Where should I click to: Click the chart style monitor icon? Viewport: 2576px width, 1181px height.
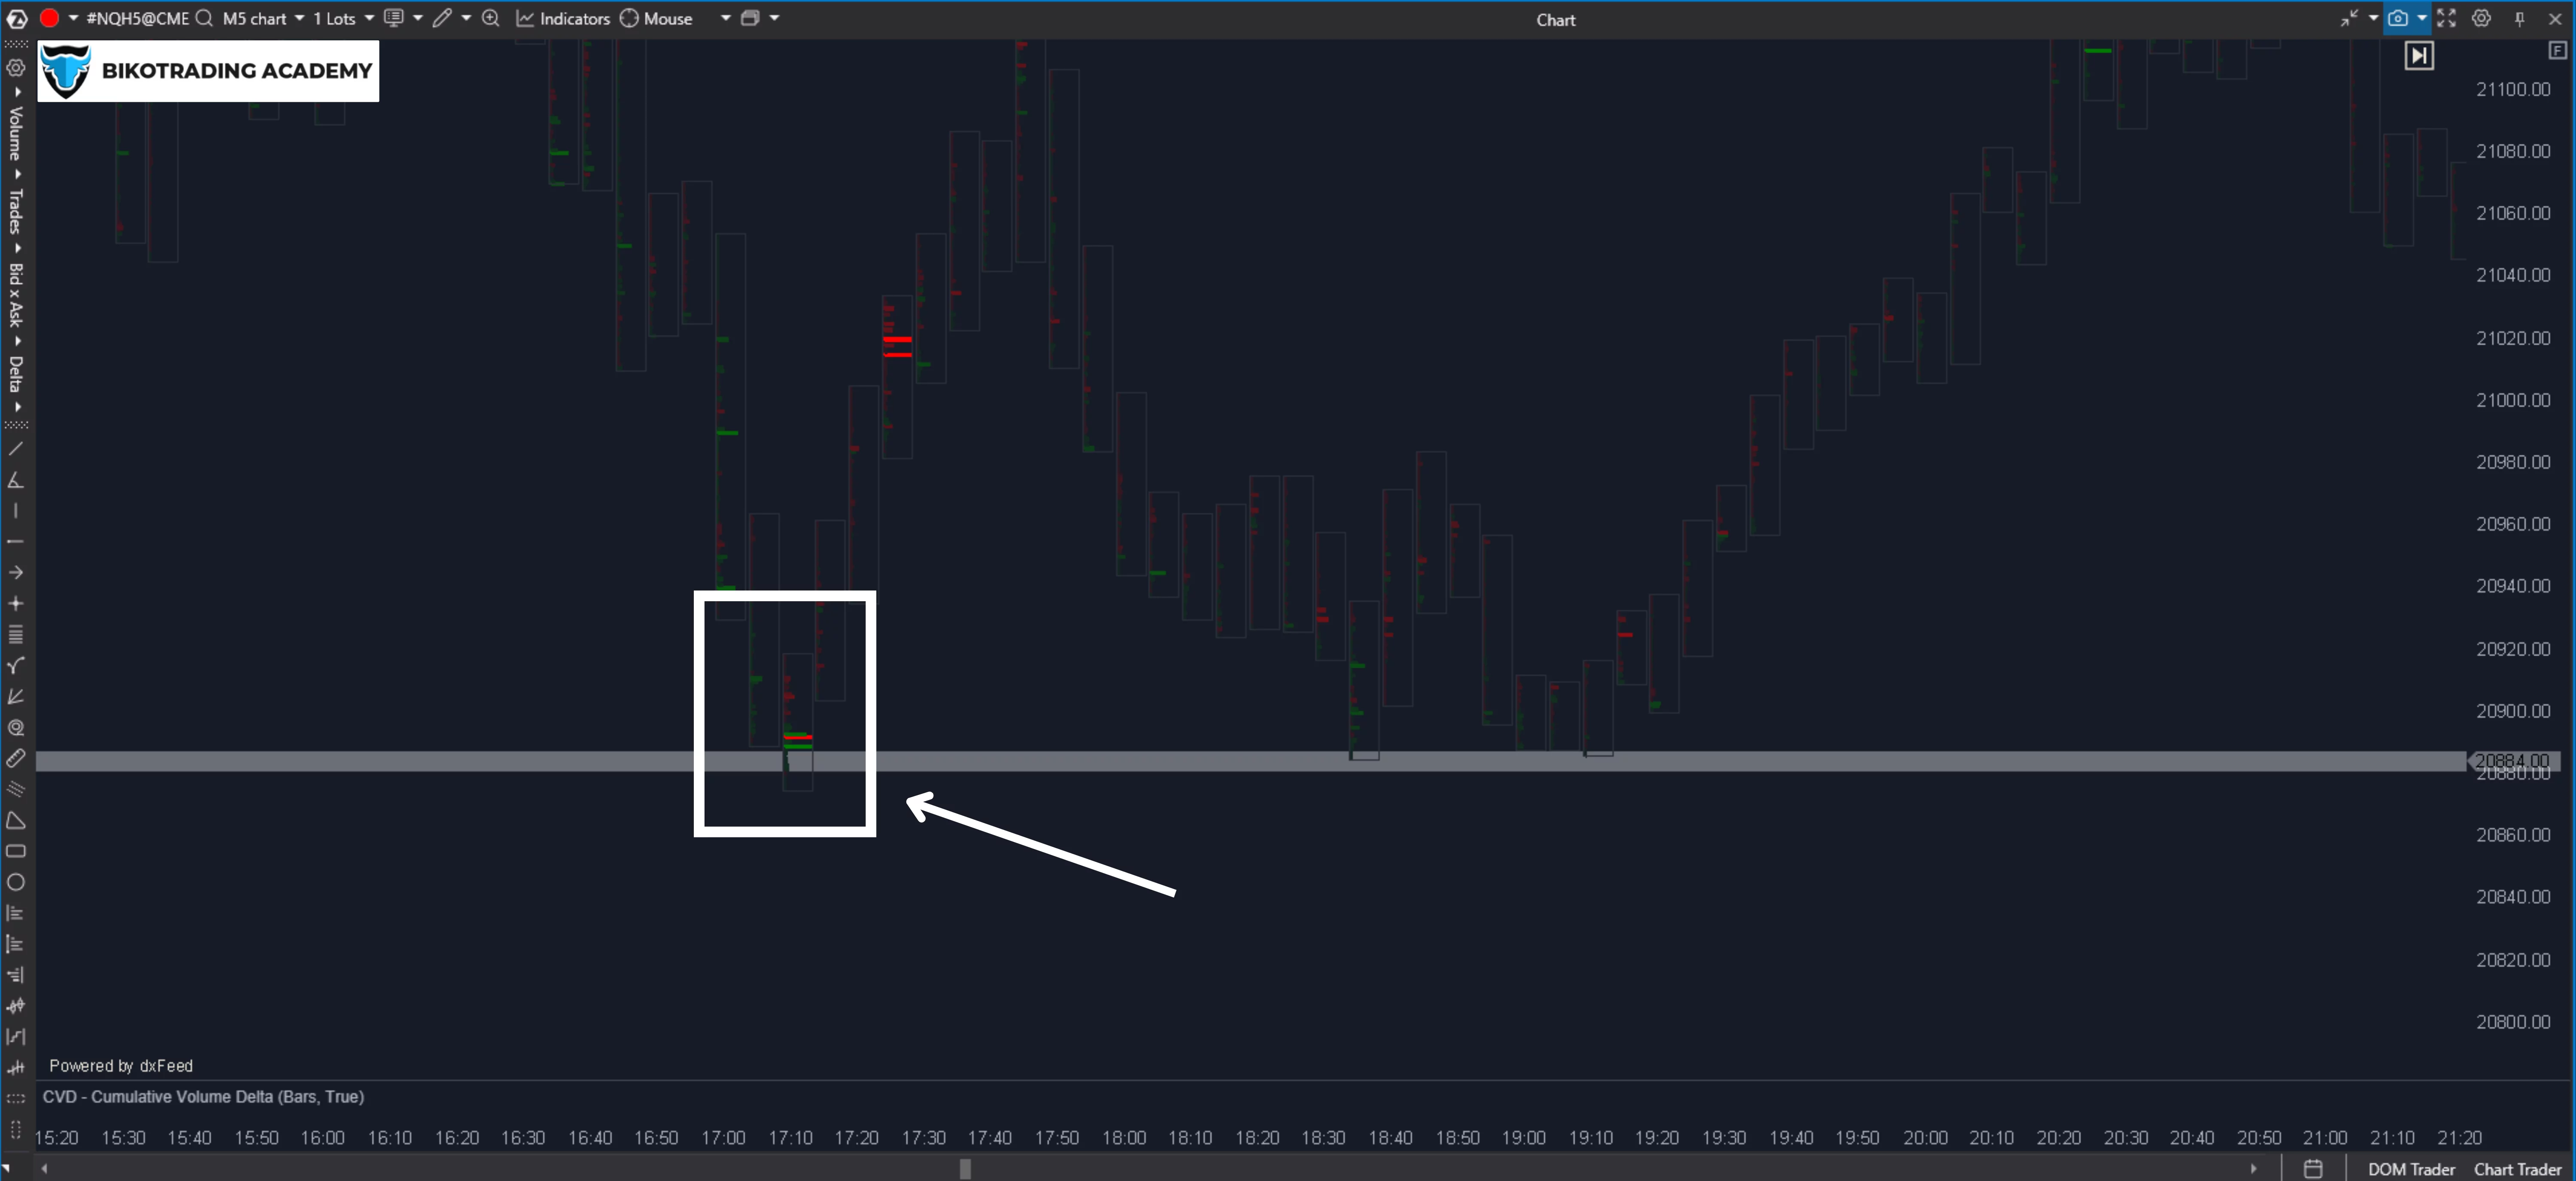click(394, 18)
